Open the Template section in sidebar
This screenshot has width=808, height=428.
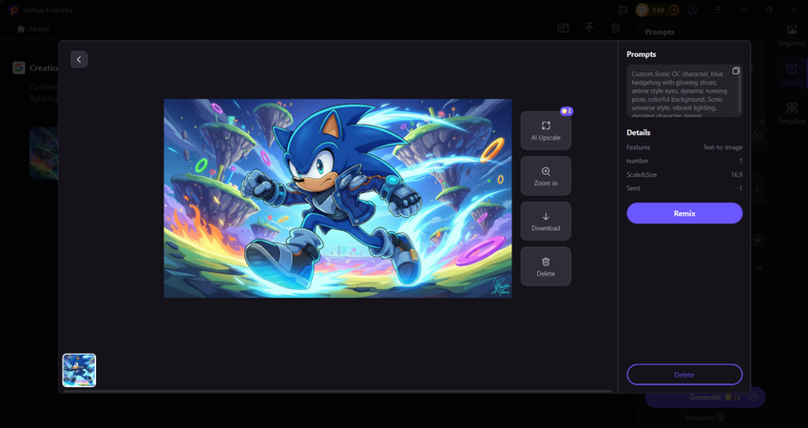click(x=792, y=113)
